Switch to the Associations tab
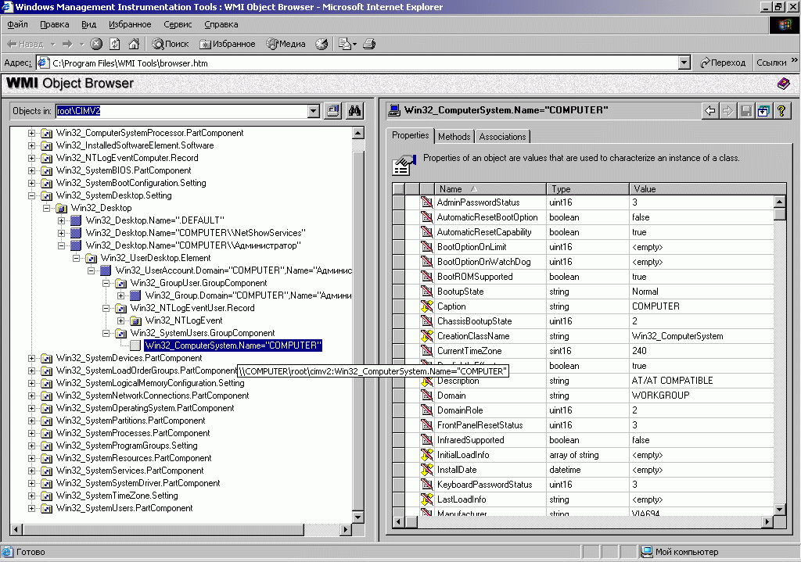 click(x=502, y=137)
